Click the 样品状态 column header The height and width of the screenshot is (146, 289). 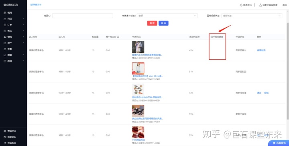(240, 37)
